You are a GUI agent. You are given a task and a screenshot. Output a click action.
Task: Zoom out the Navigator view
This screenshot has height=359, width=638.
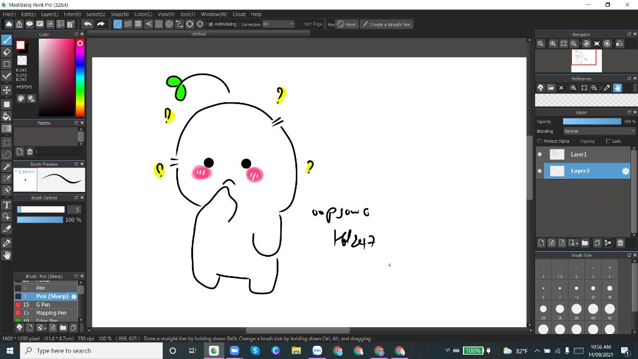574,44
